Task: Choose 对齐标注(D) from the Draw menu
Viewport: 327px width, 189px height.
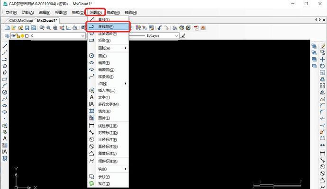Action: click(x=108, y=133)
